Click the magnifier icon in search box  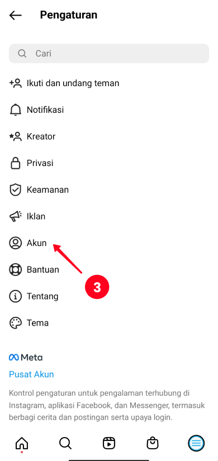[x=22, y=54]
